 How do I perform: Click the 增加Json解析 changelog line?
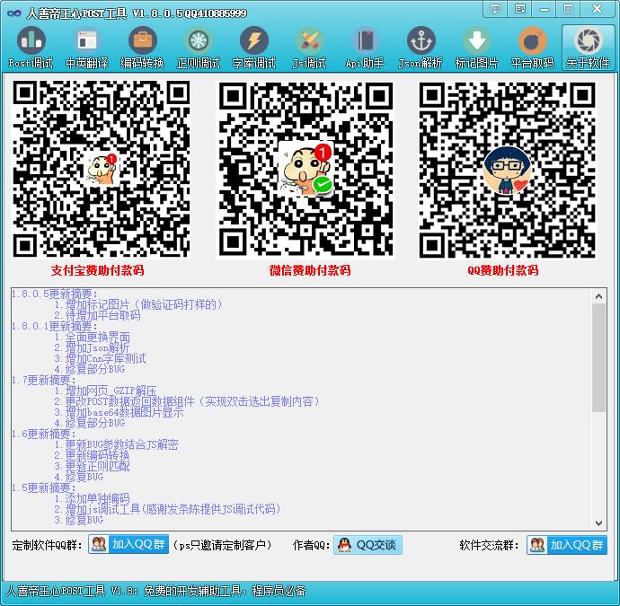click(92, 347)
